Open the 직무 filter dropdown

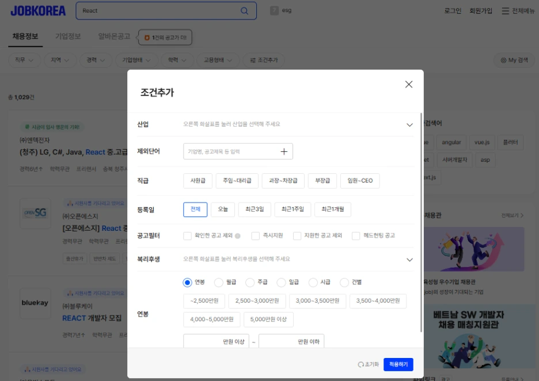point(24,60)
